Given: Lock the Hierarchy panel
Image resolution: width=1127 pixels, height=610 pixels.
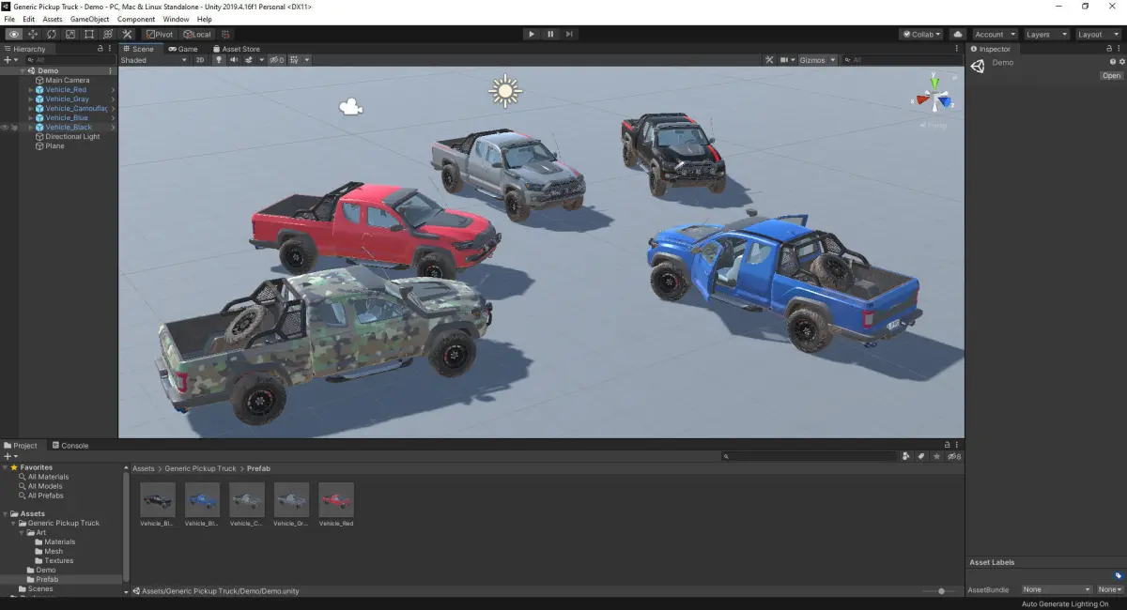Looking at the screenshot, I should pyautogui.click(x=100, y=49).
